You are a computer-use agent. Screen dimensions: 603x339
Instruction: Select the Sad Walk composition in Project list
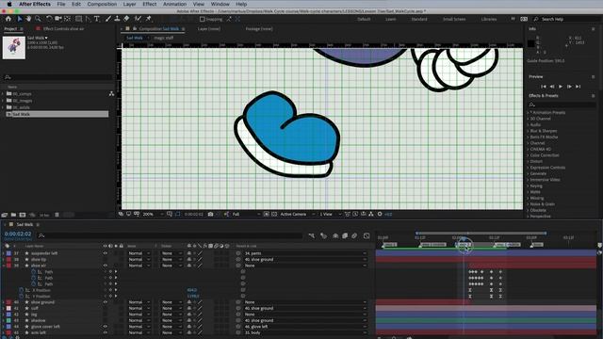[57, 114]
